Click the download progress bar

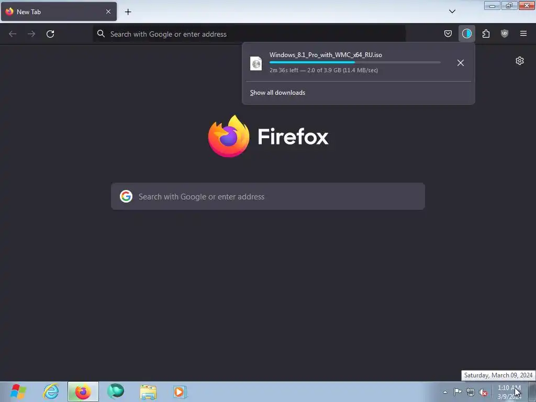coord(355,62)
